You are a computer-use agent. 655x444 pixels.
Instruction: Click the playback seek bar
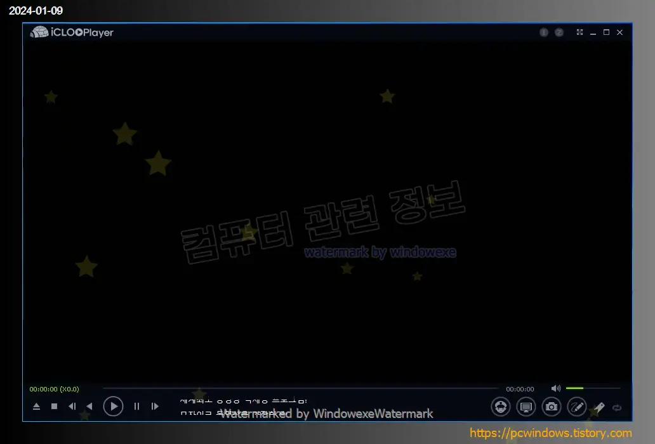pyautogui.click(x=301, y=388)
